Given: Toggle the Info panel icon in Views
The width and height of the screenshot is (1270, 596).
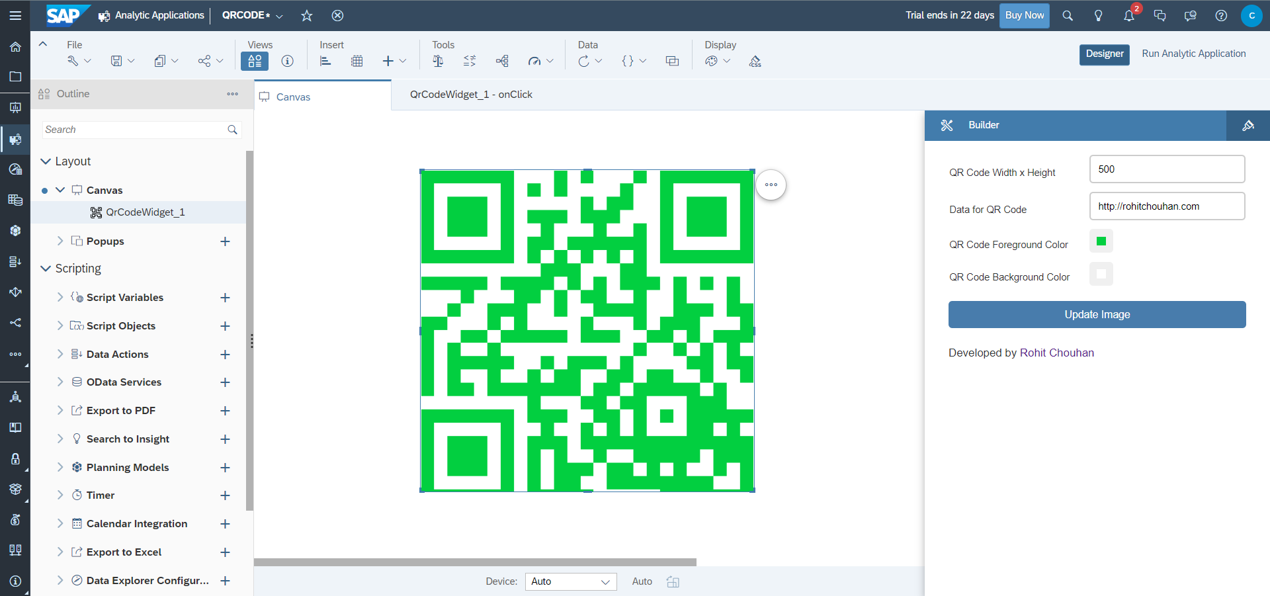Looking at the screenshot, I should 287,61.
